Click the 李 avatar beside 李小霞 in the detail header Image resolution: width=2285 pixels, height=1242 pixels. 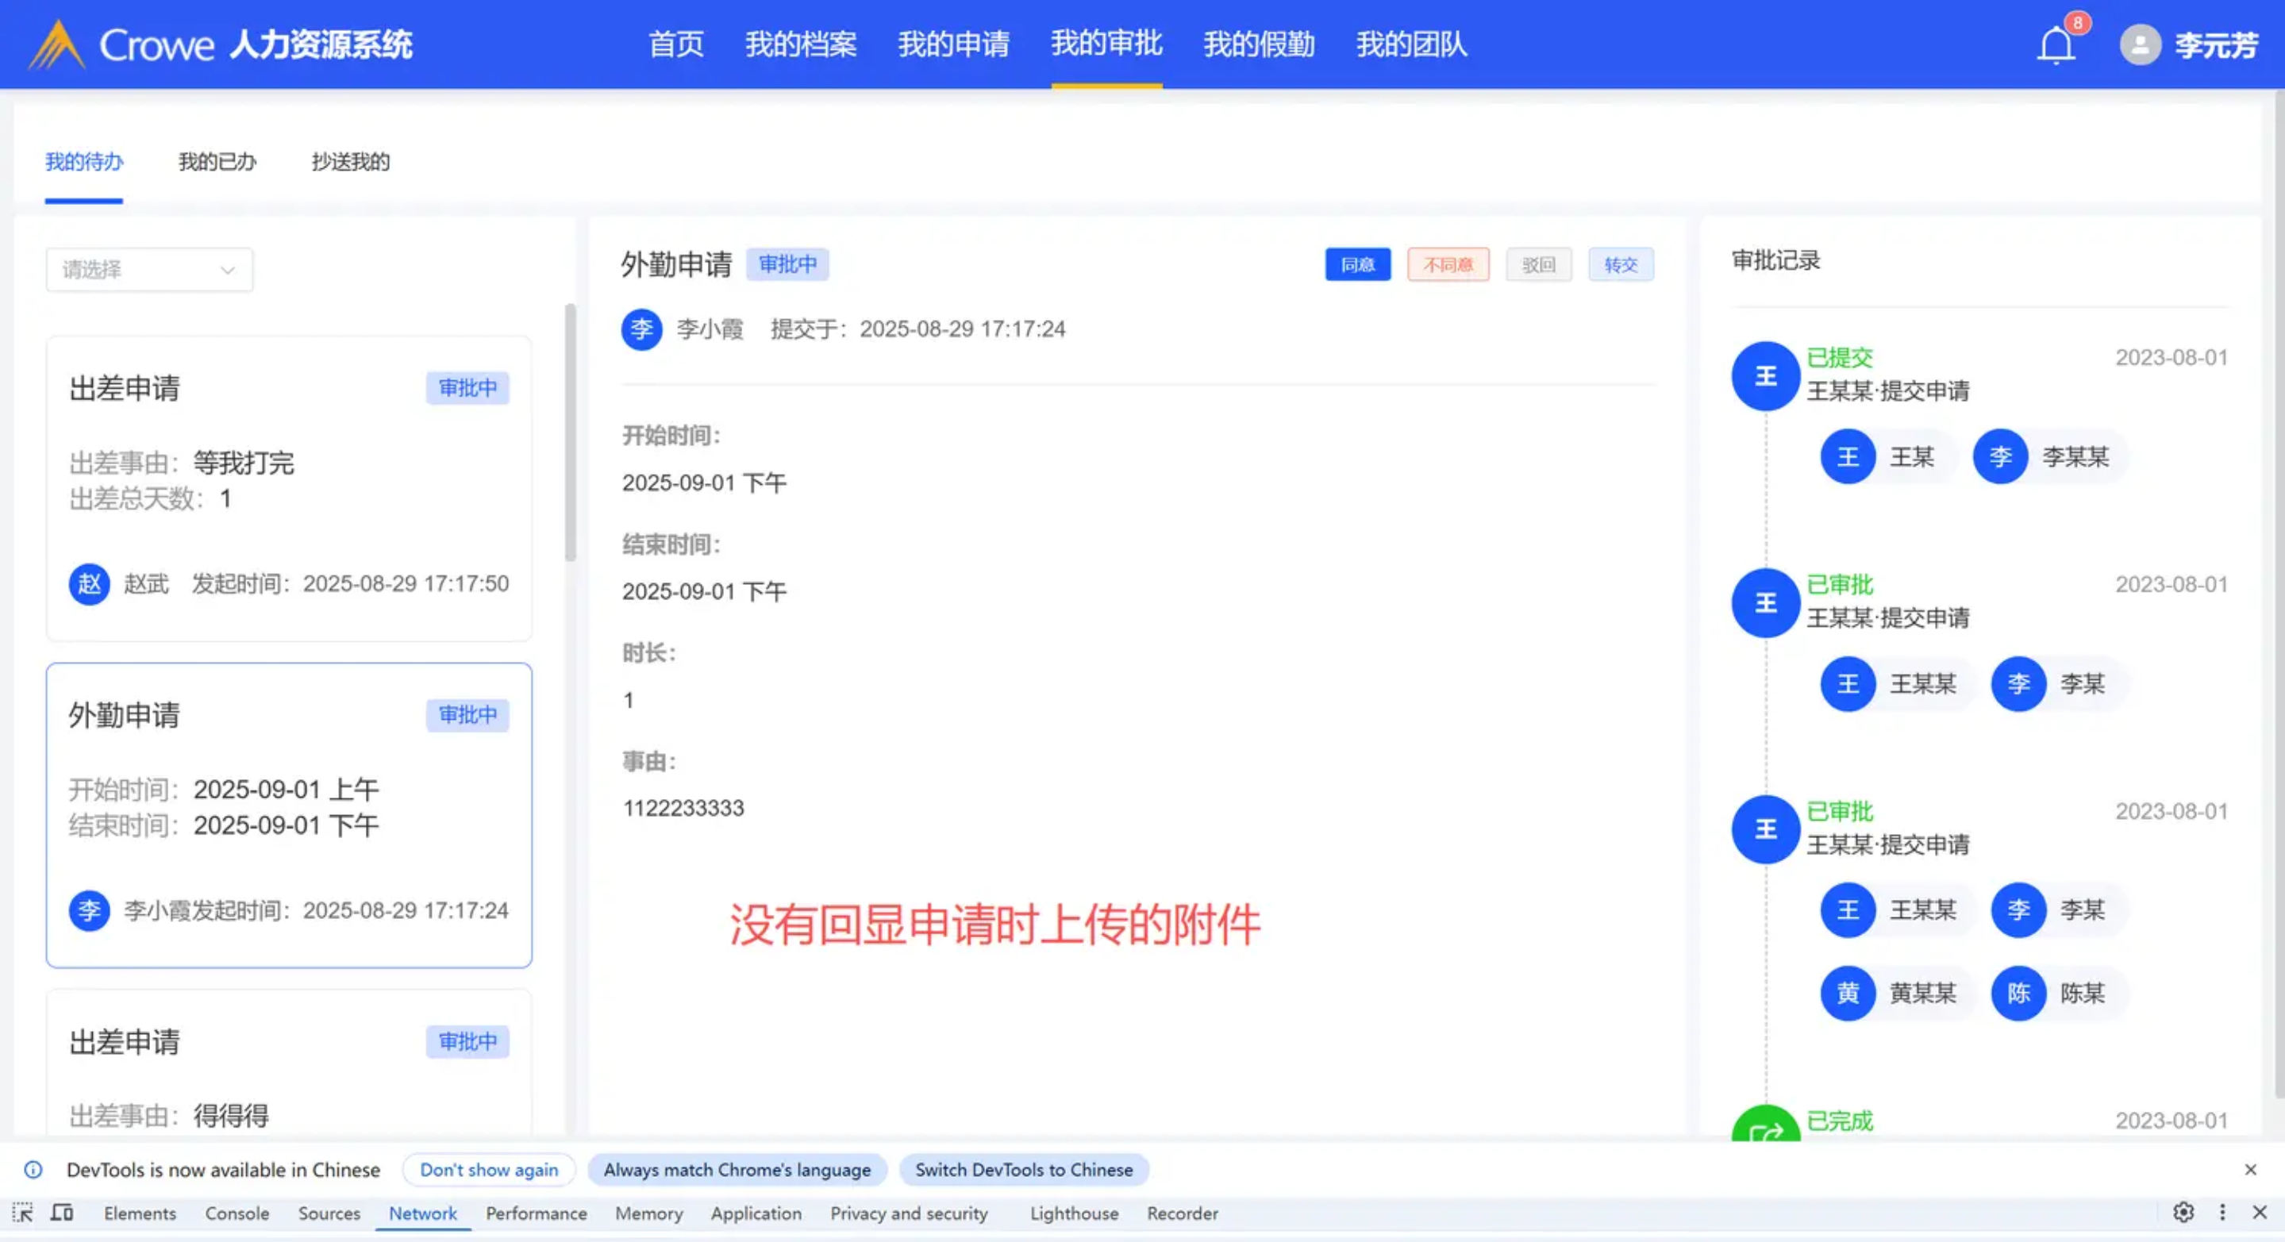[x=641, y=329]
